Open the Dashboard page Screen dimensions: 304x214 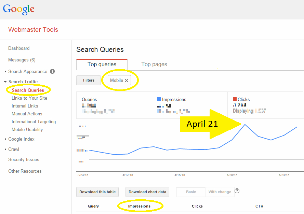pyautogui.click(x=19, y=48)
